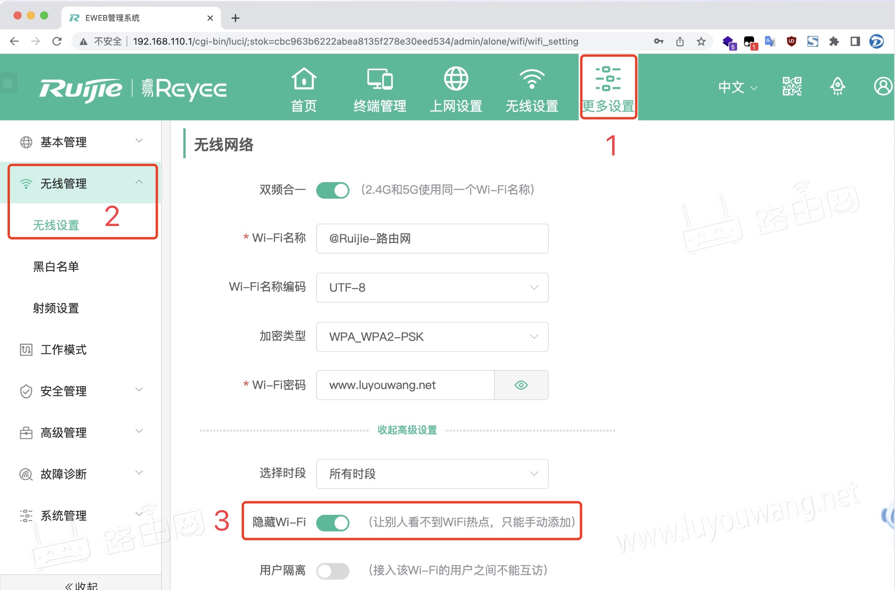
Task: Open 上网设置 internet settings
Action: (x=456, y=87)
